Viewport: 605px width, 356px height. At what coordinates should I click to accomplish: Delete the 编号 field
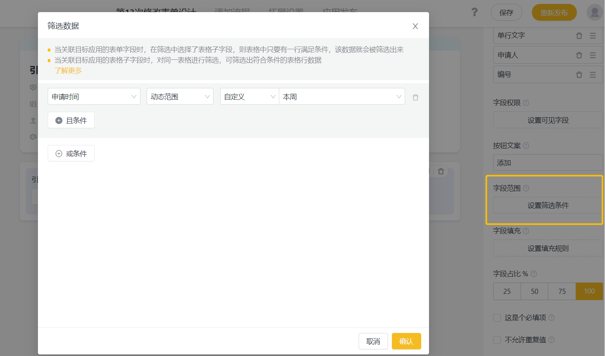(579, 75)
